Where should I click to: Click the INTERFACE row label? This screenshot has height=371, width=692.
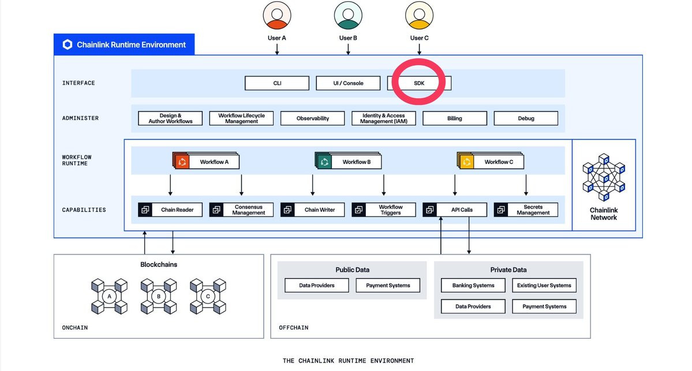pyautogui.click(x=78, y=83)
